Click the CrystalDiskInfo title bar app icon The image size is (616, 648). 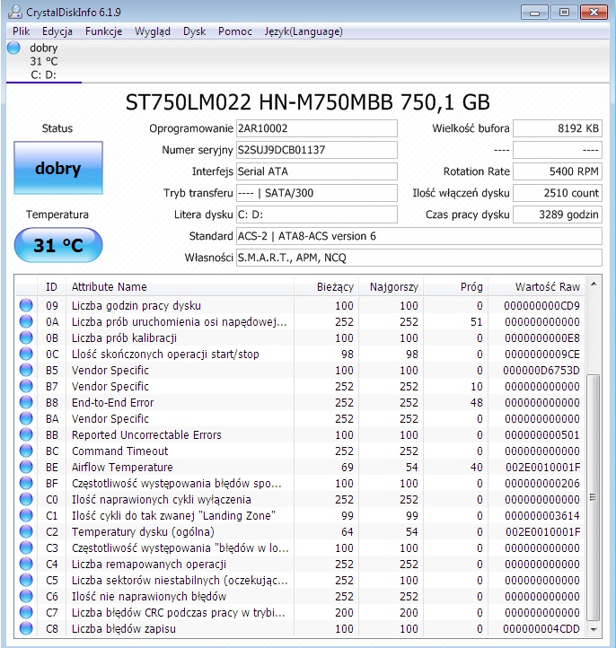(x=15, y=12)
